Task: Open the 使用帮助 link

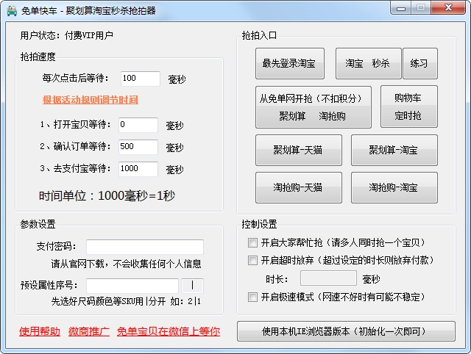Action: point(40,331)
